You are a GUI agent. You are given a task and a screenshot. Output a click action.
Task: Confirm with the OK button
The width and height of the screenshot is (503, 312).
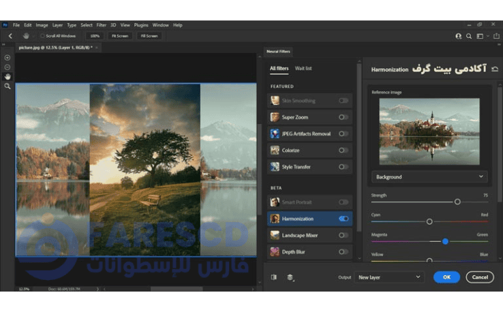(x=446, y=277)
